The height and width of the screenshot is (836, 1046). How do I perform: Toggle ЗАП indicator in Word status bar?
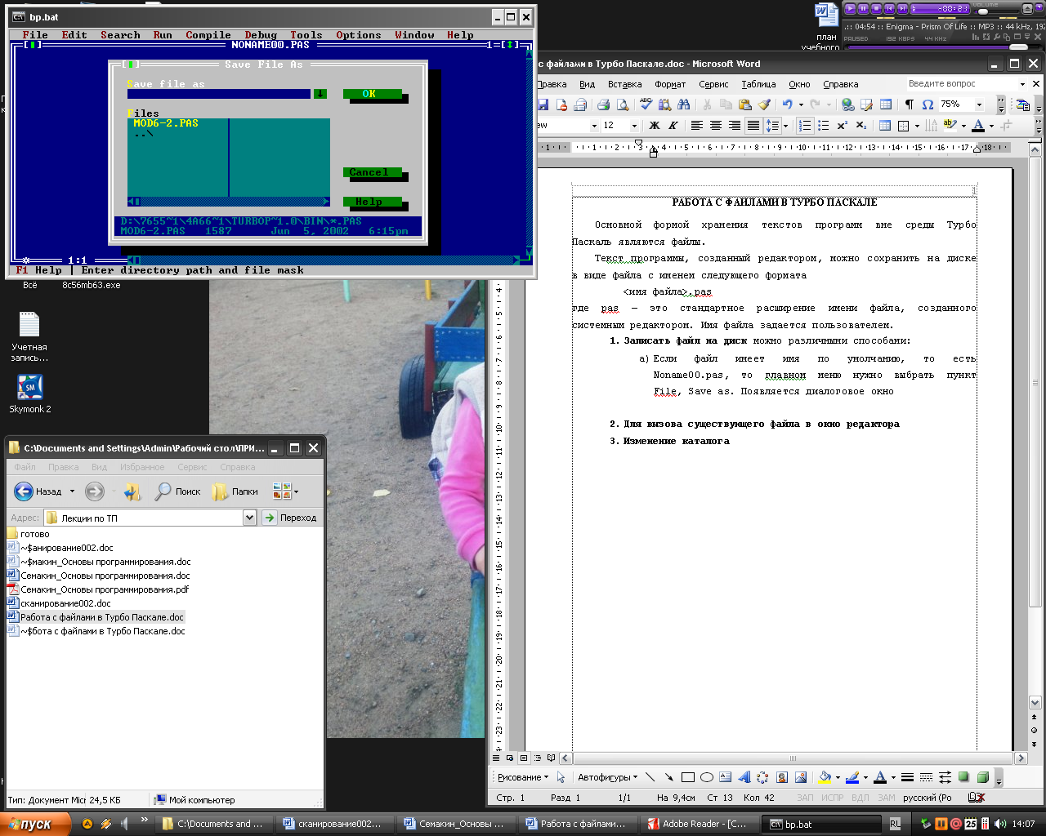tap(806, 798)
